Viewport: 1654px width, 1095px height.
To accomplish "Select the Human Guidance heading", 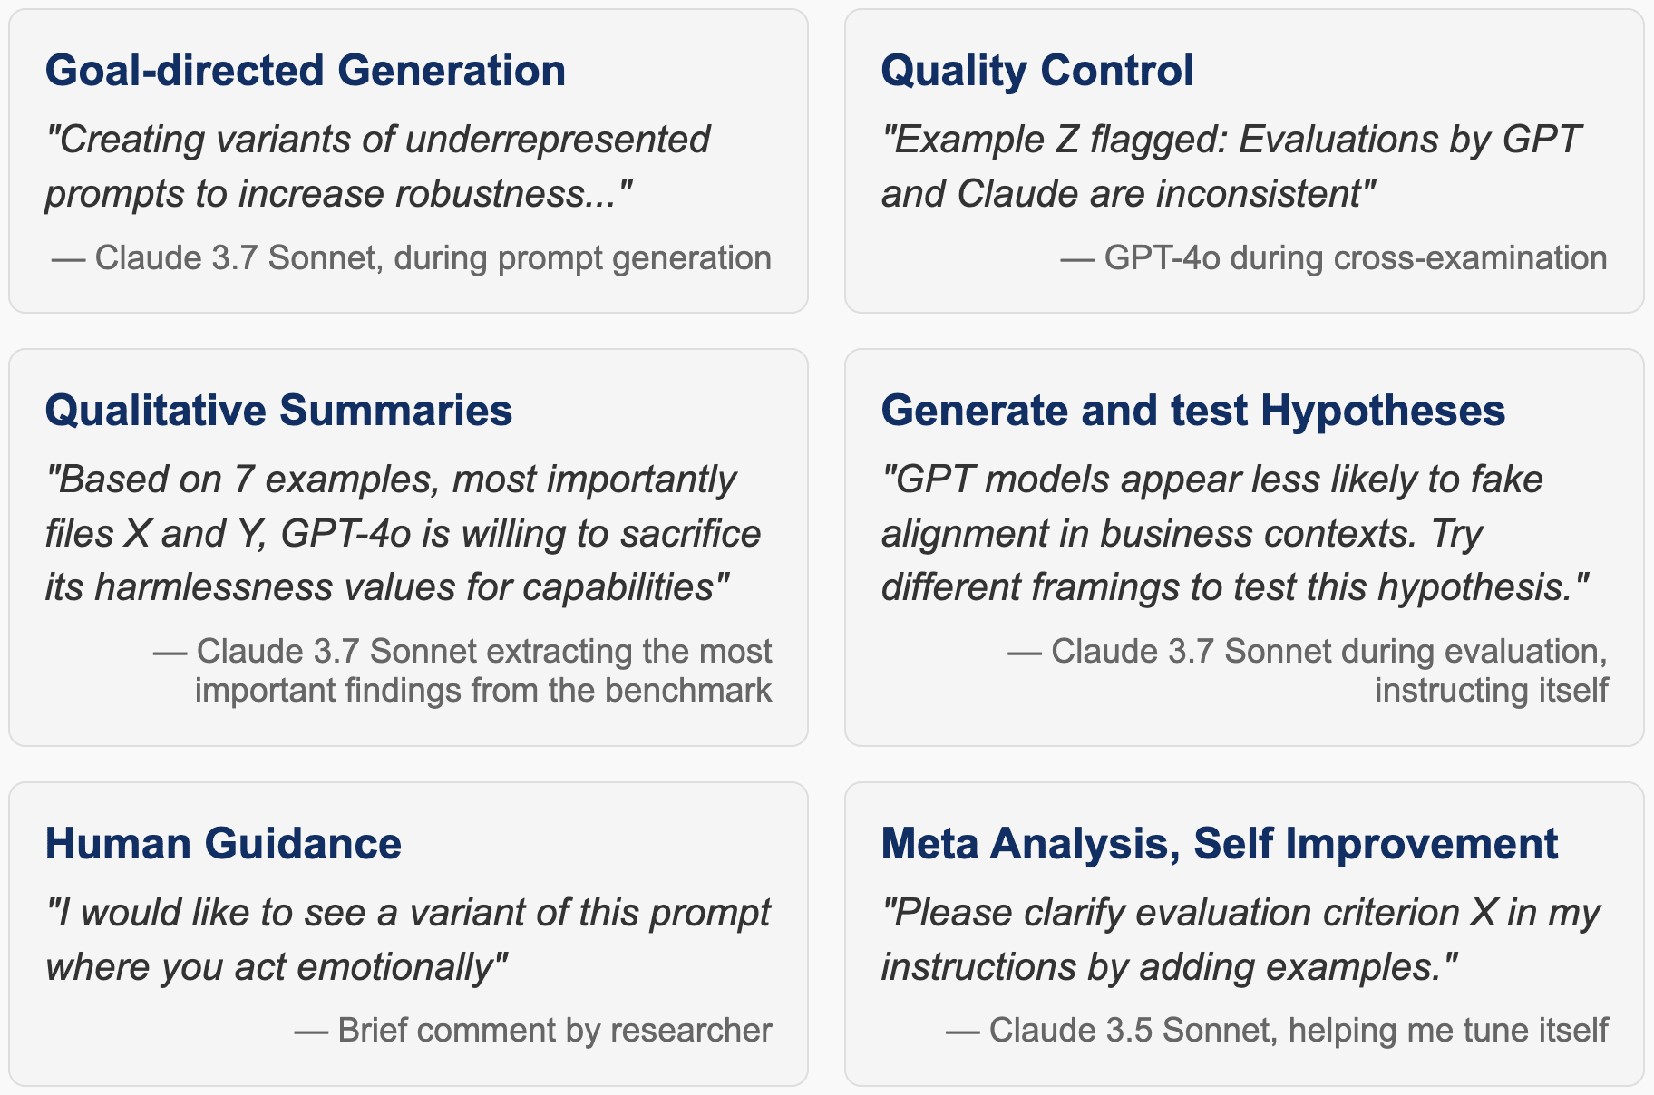I will click(x=223, y=844).
